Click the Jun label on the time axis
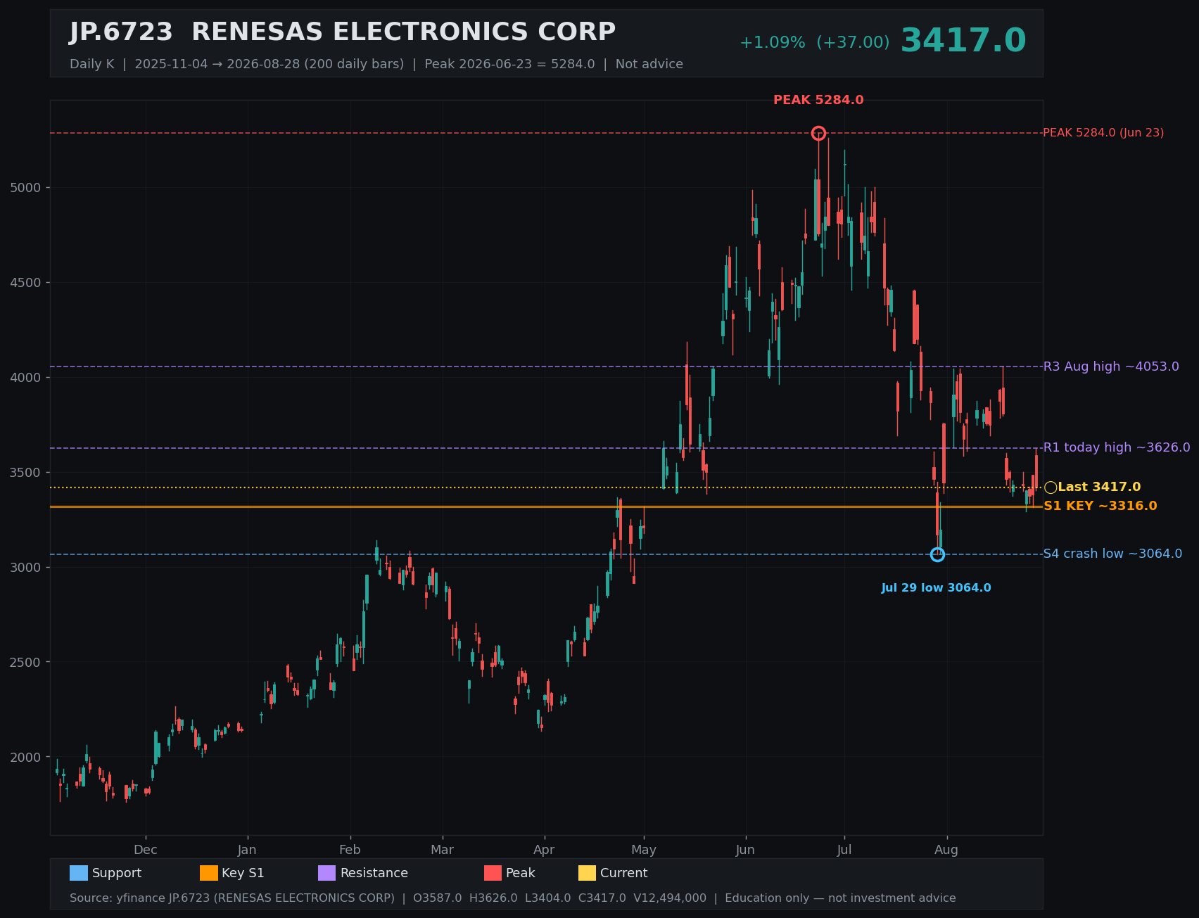The width and height of the screenshot is (1199, 918). [745, 850]
